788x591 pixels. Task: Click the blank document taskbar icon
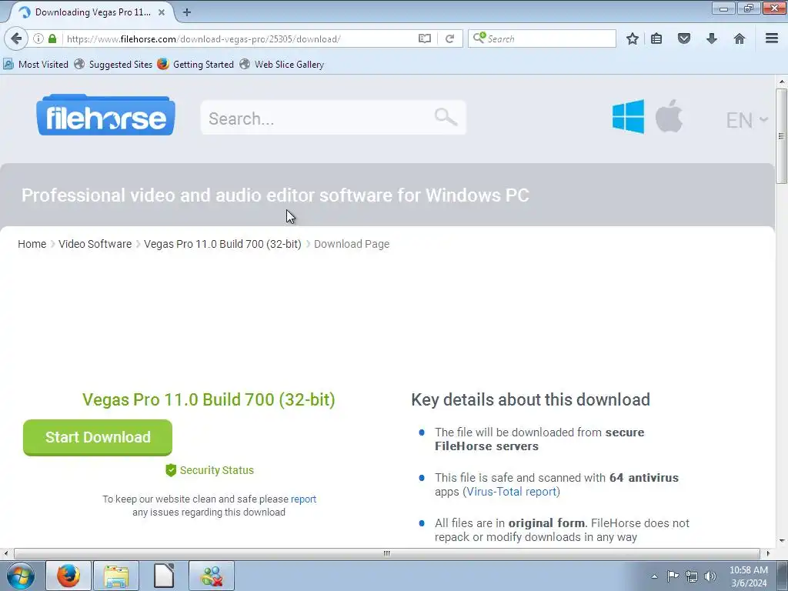click(164, 576)
